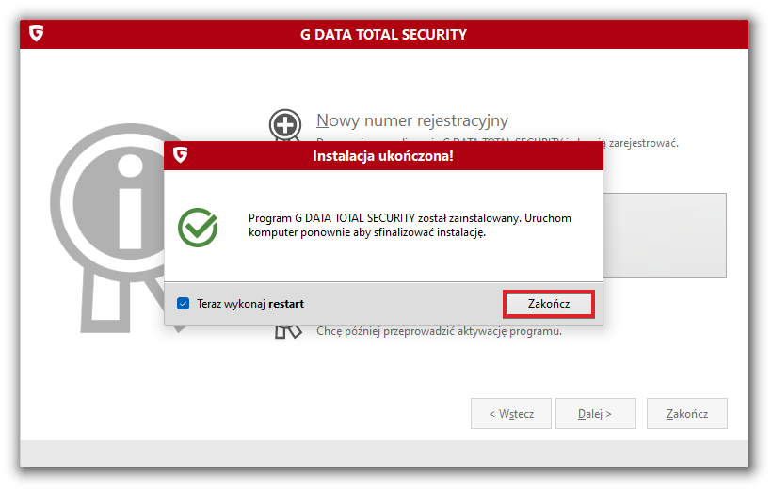Click the Zakończ button at the wizard's bottom right
The image size is (772, 491).
click(686, 413)
